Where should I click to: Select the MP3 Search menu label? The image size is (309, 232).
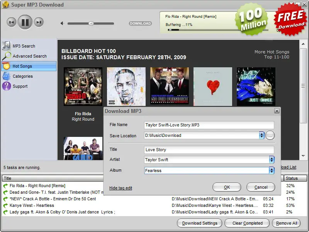(x=24, y=46)
